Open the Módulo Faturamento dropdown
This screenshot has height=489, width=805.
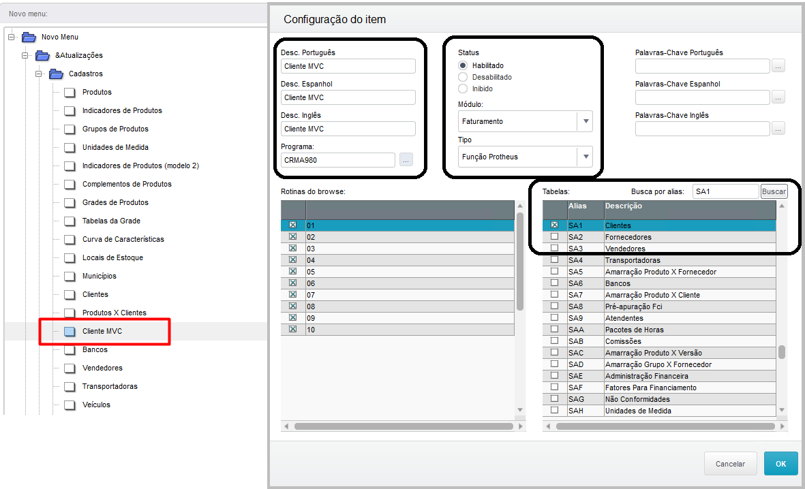(586, 122)
